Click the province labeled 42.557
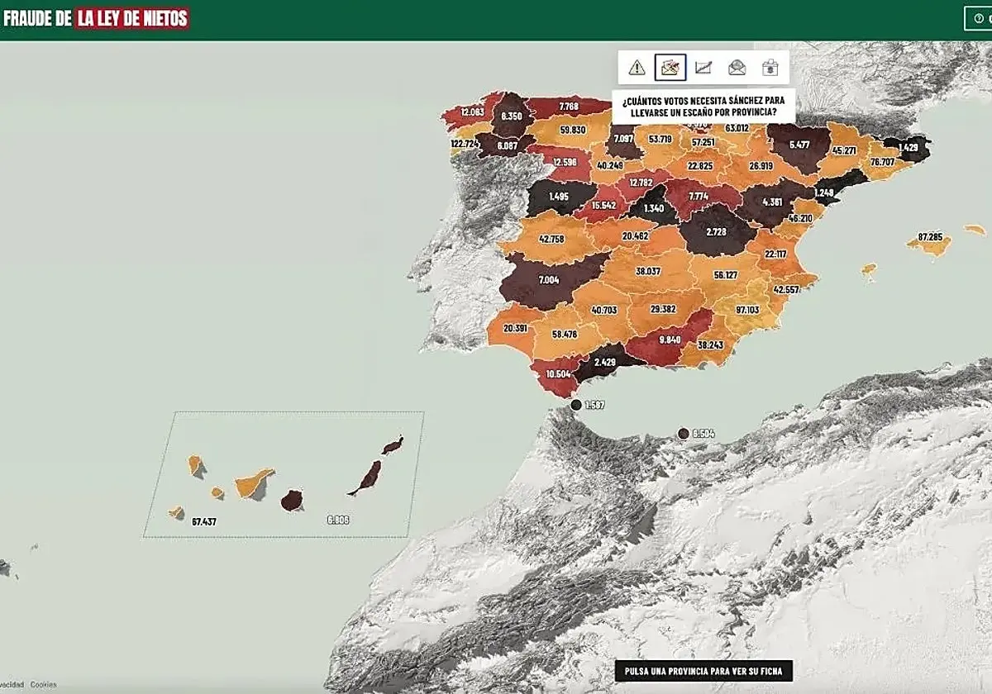992x694 pixels. click(x=786, y=290)
